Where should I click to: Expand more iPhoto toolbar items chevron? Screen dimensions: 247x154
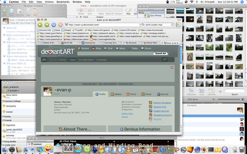(220, 91)
